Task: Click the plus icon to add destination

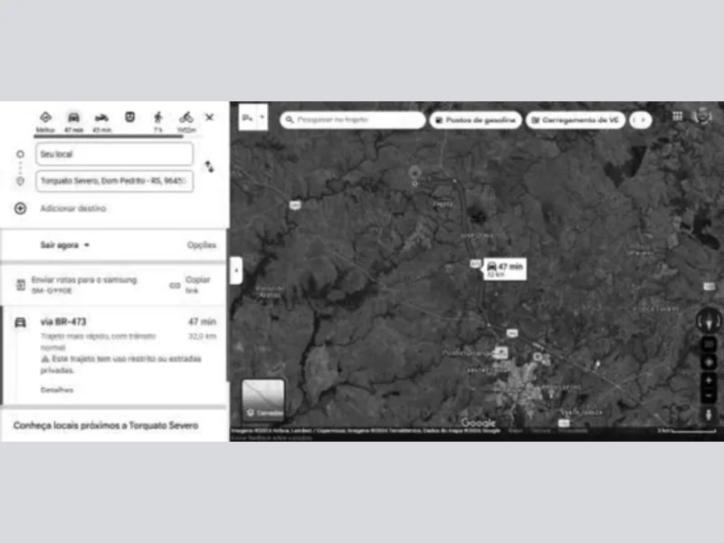Action: click(20, 208)
